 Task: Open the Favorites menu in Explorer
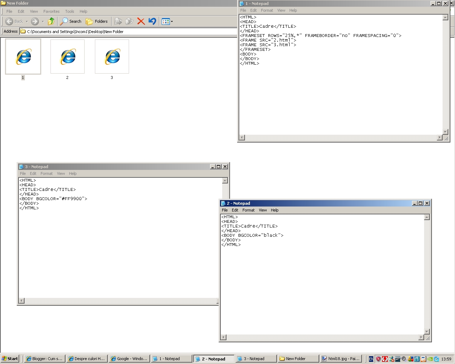(52, 11)
